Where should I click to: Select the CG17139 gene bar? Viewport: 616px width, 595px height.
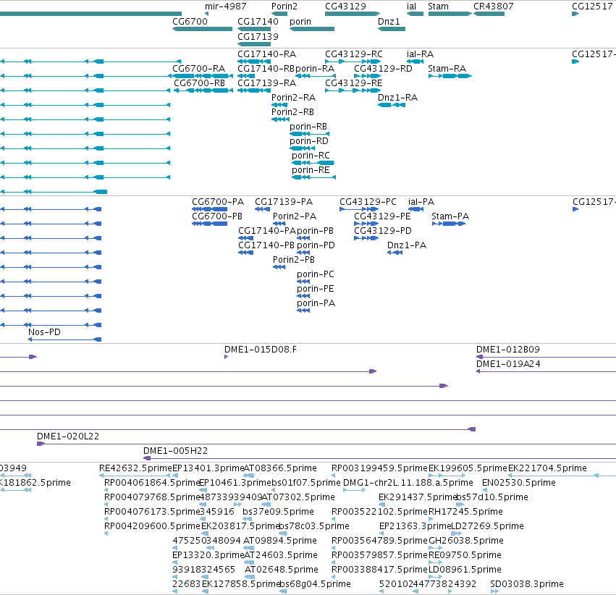(254, 44)
